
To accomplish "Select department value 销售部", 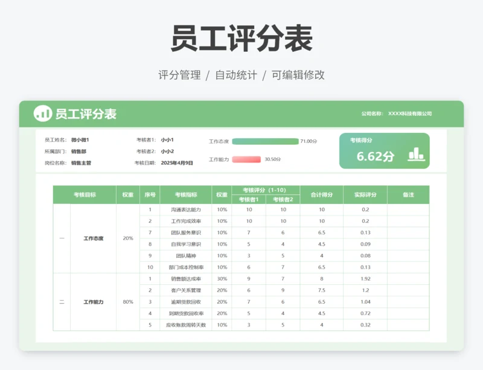I will pos(79,152).
